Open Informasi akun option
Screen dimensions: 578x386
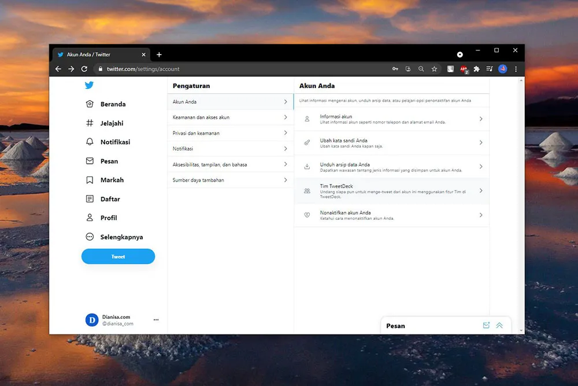(391, 119)
